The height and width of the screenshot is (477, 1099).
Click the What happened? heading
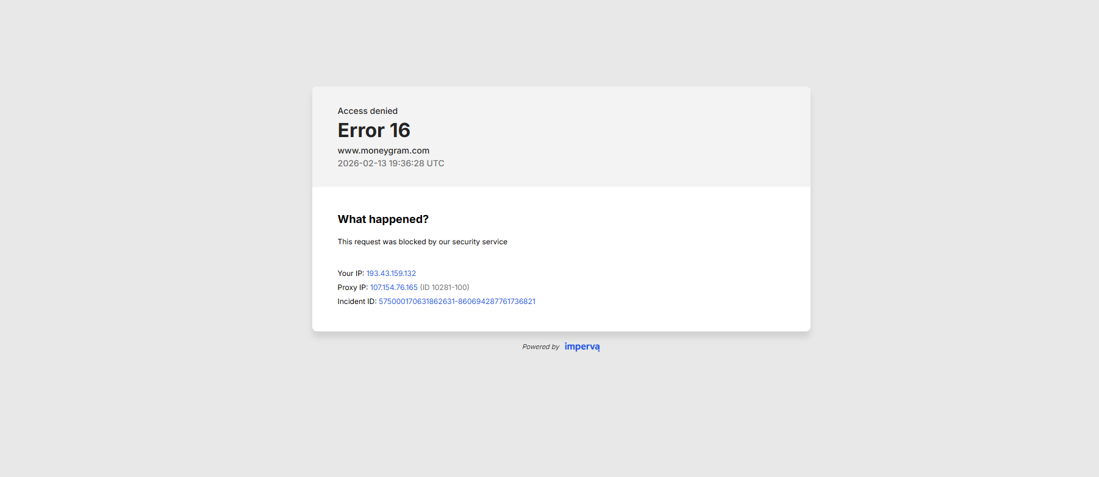pos(383,219)
